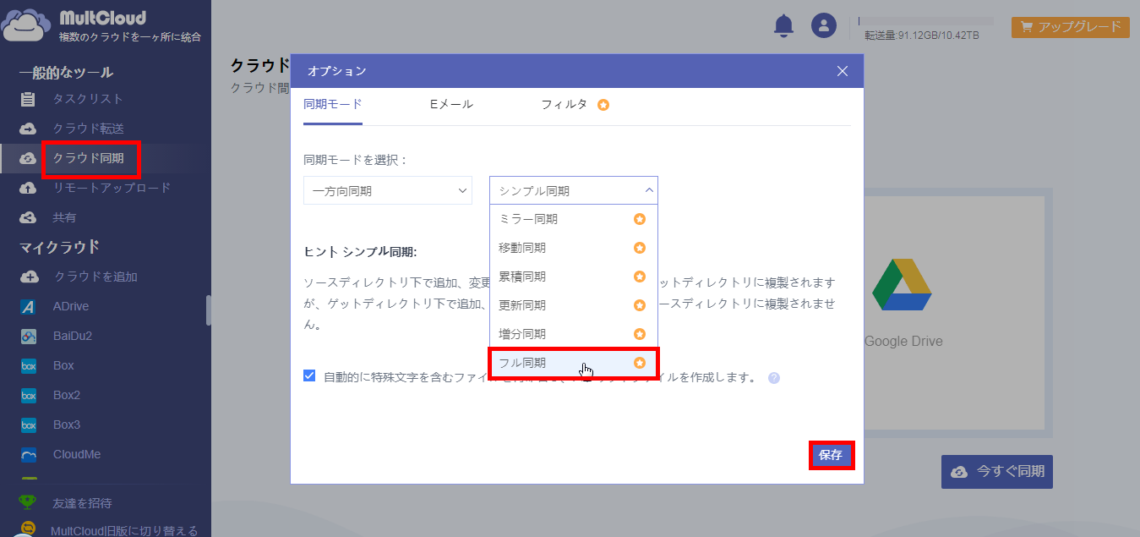Expand the 一方向同期 dropdown
This screenshot has width=1140, height=537.
point(388,190)
